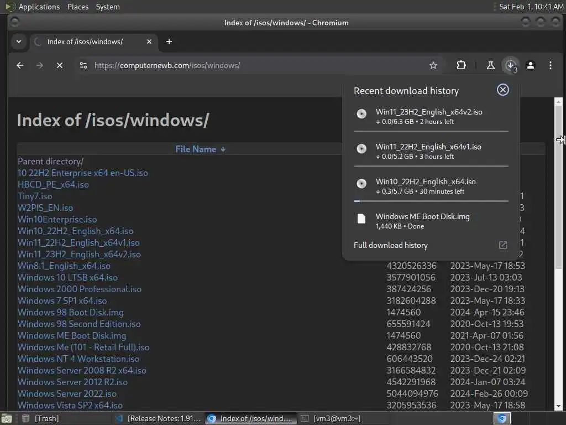This screenshot has height=425, width=566.
Task: Open Win11_22H2_English_x64v1.iso link in file list
Action: (x=78, y=242)
